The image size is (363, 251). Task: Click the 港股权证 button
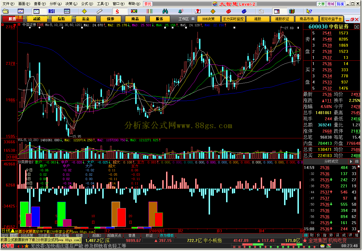282,19
